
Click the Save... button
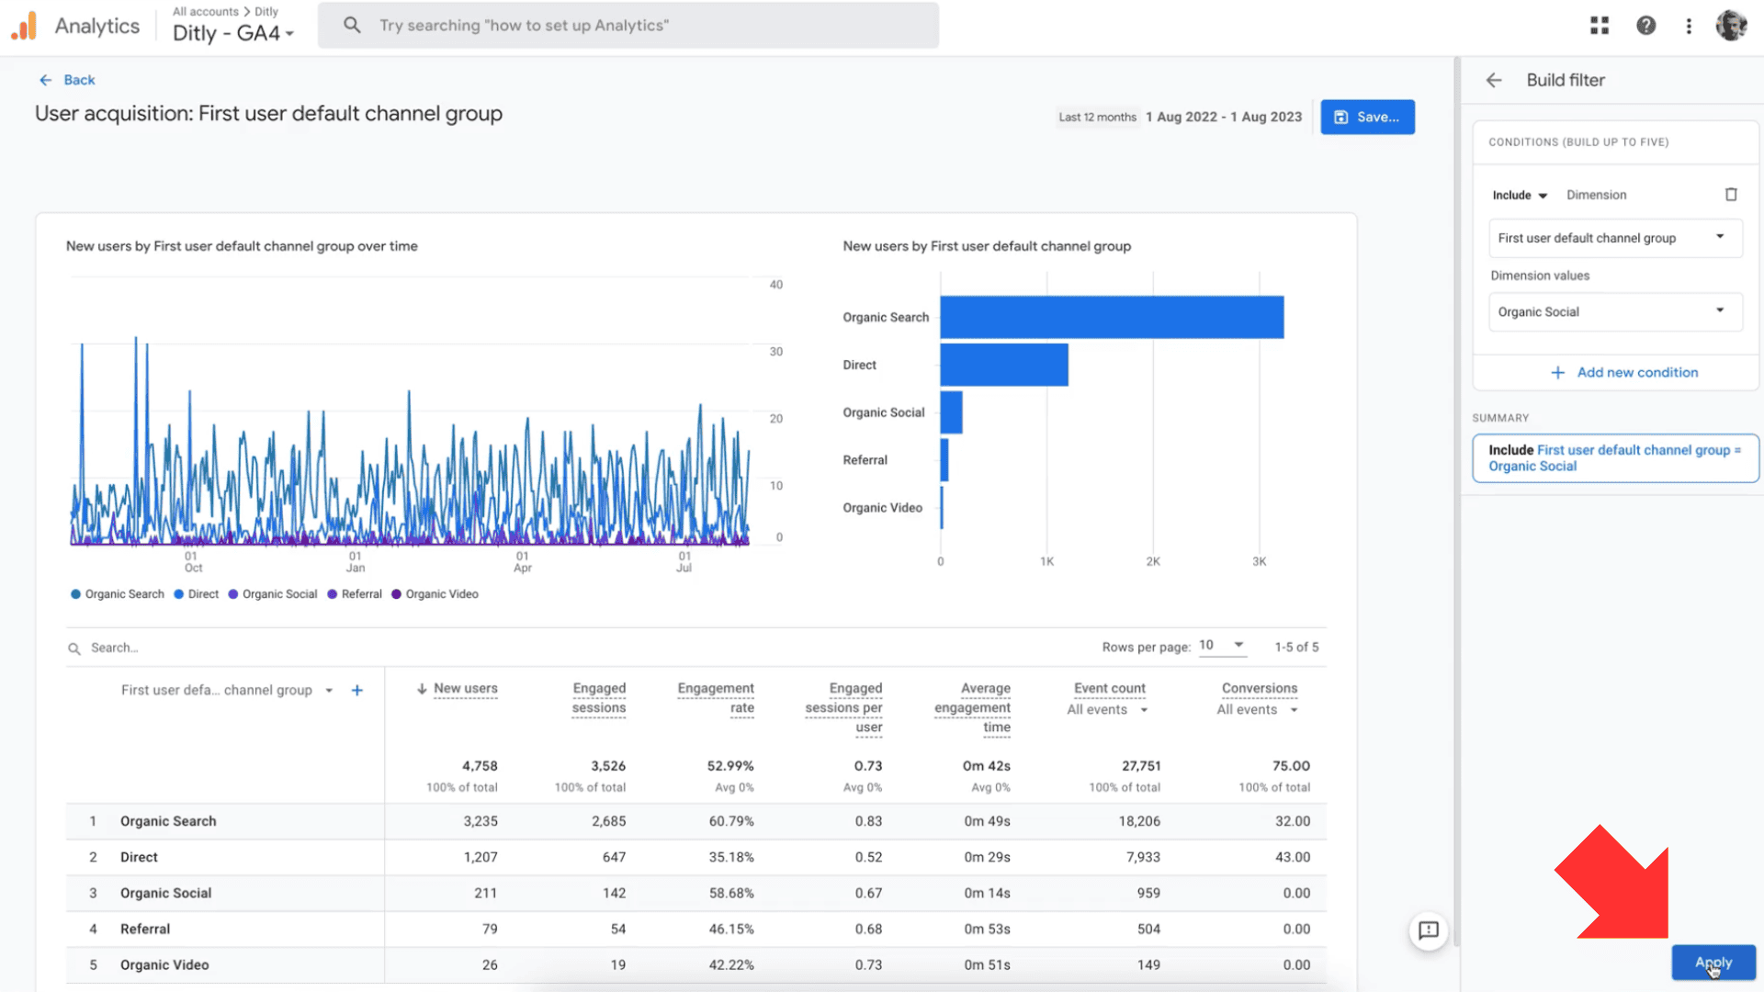(x=1367, y=117)
